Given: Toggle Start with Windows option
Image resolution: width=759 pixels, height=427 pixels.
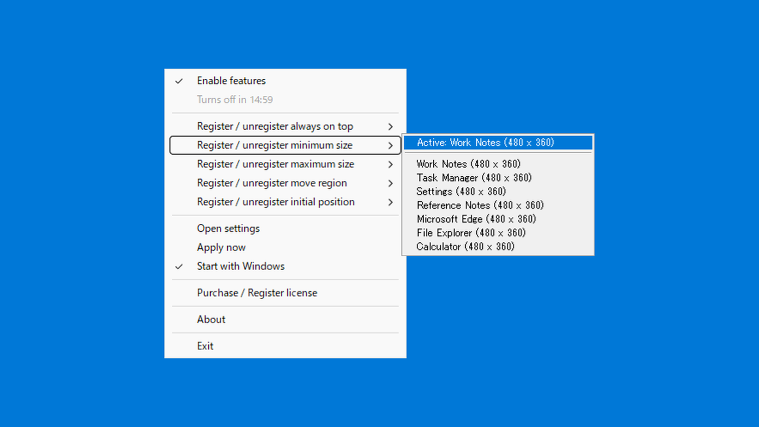Looking at the screenshot, I should 285,266.
